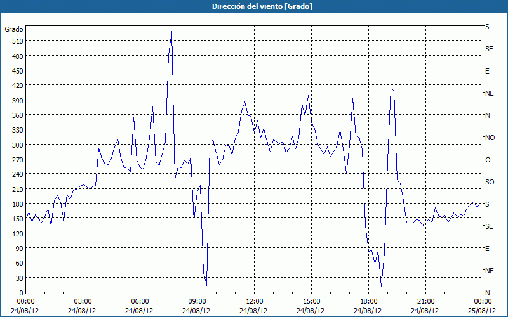Screen dimensions: 508x317
Task: Select the SO compass direction label
Action: pyautogui.click(x=490, y=182)
